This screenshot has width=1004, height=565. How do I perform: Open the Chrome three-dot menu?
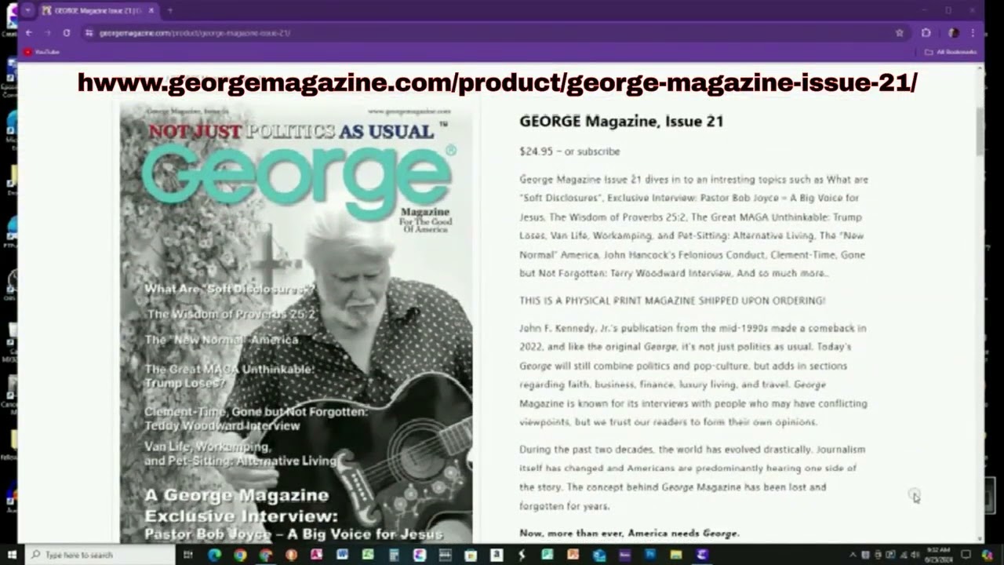[973, 33]
